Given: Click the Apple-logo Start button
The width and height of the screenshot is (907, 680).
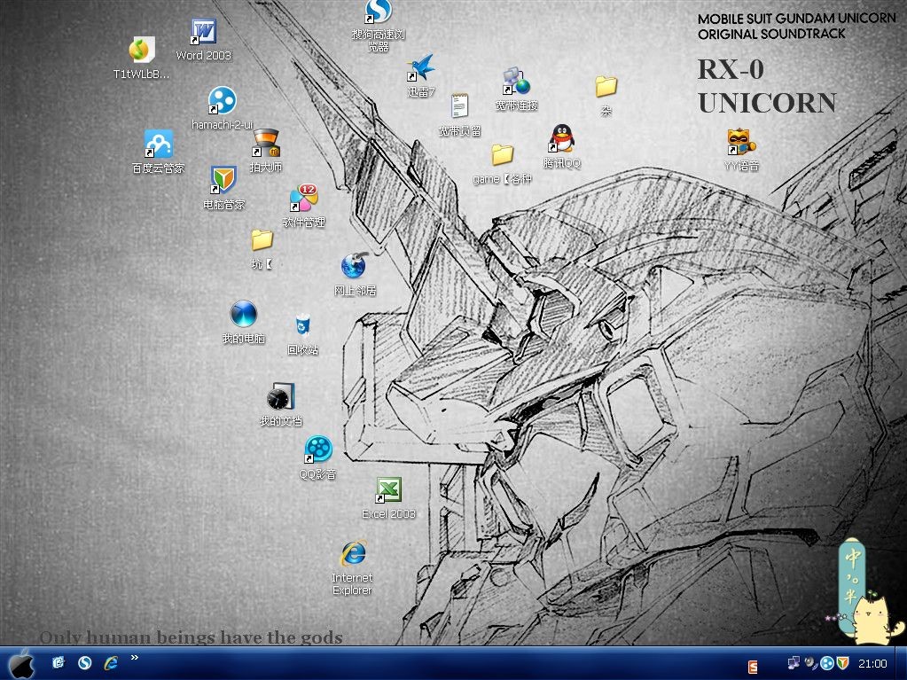Looking at the screenshot, I should pos(22,663).
